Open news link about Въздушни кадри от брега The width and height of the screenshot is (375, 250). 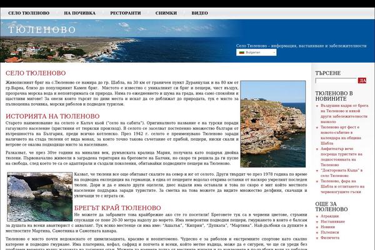point(344,114)
